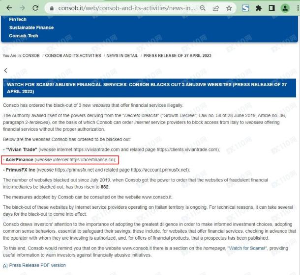Screen dimensions: 300x275
Task: Click the Watch for Scams headline banner
Action: 150,88
